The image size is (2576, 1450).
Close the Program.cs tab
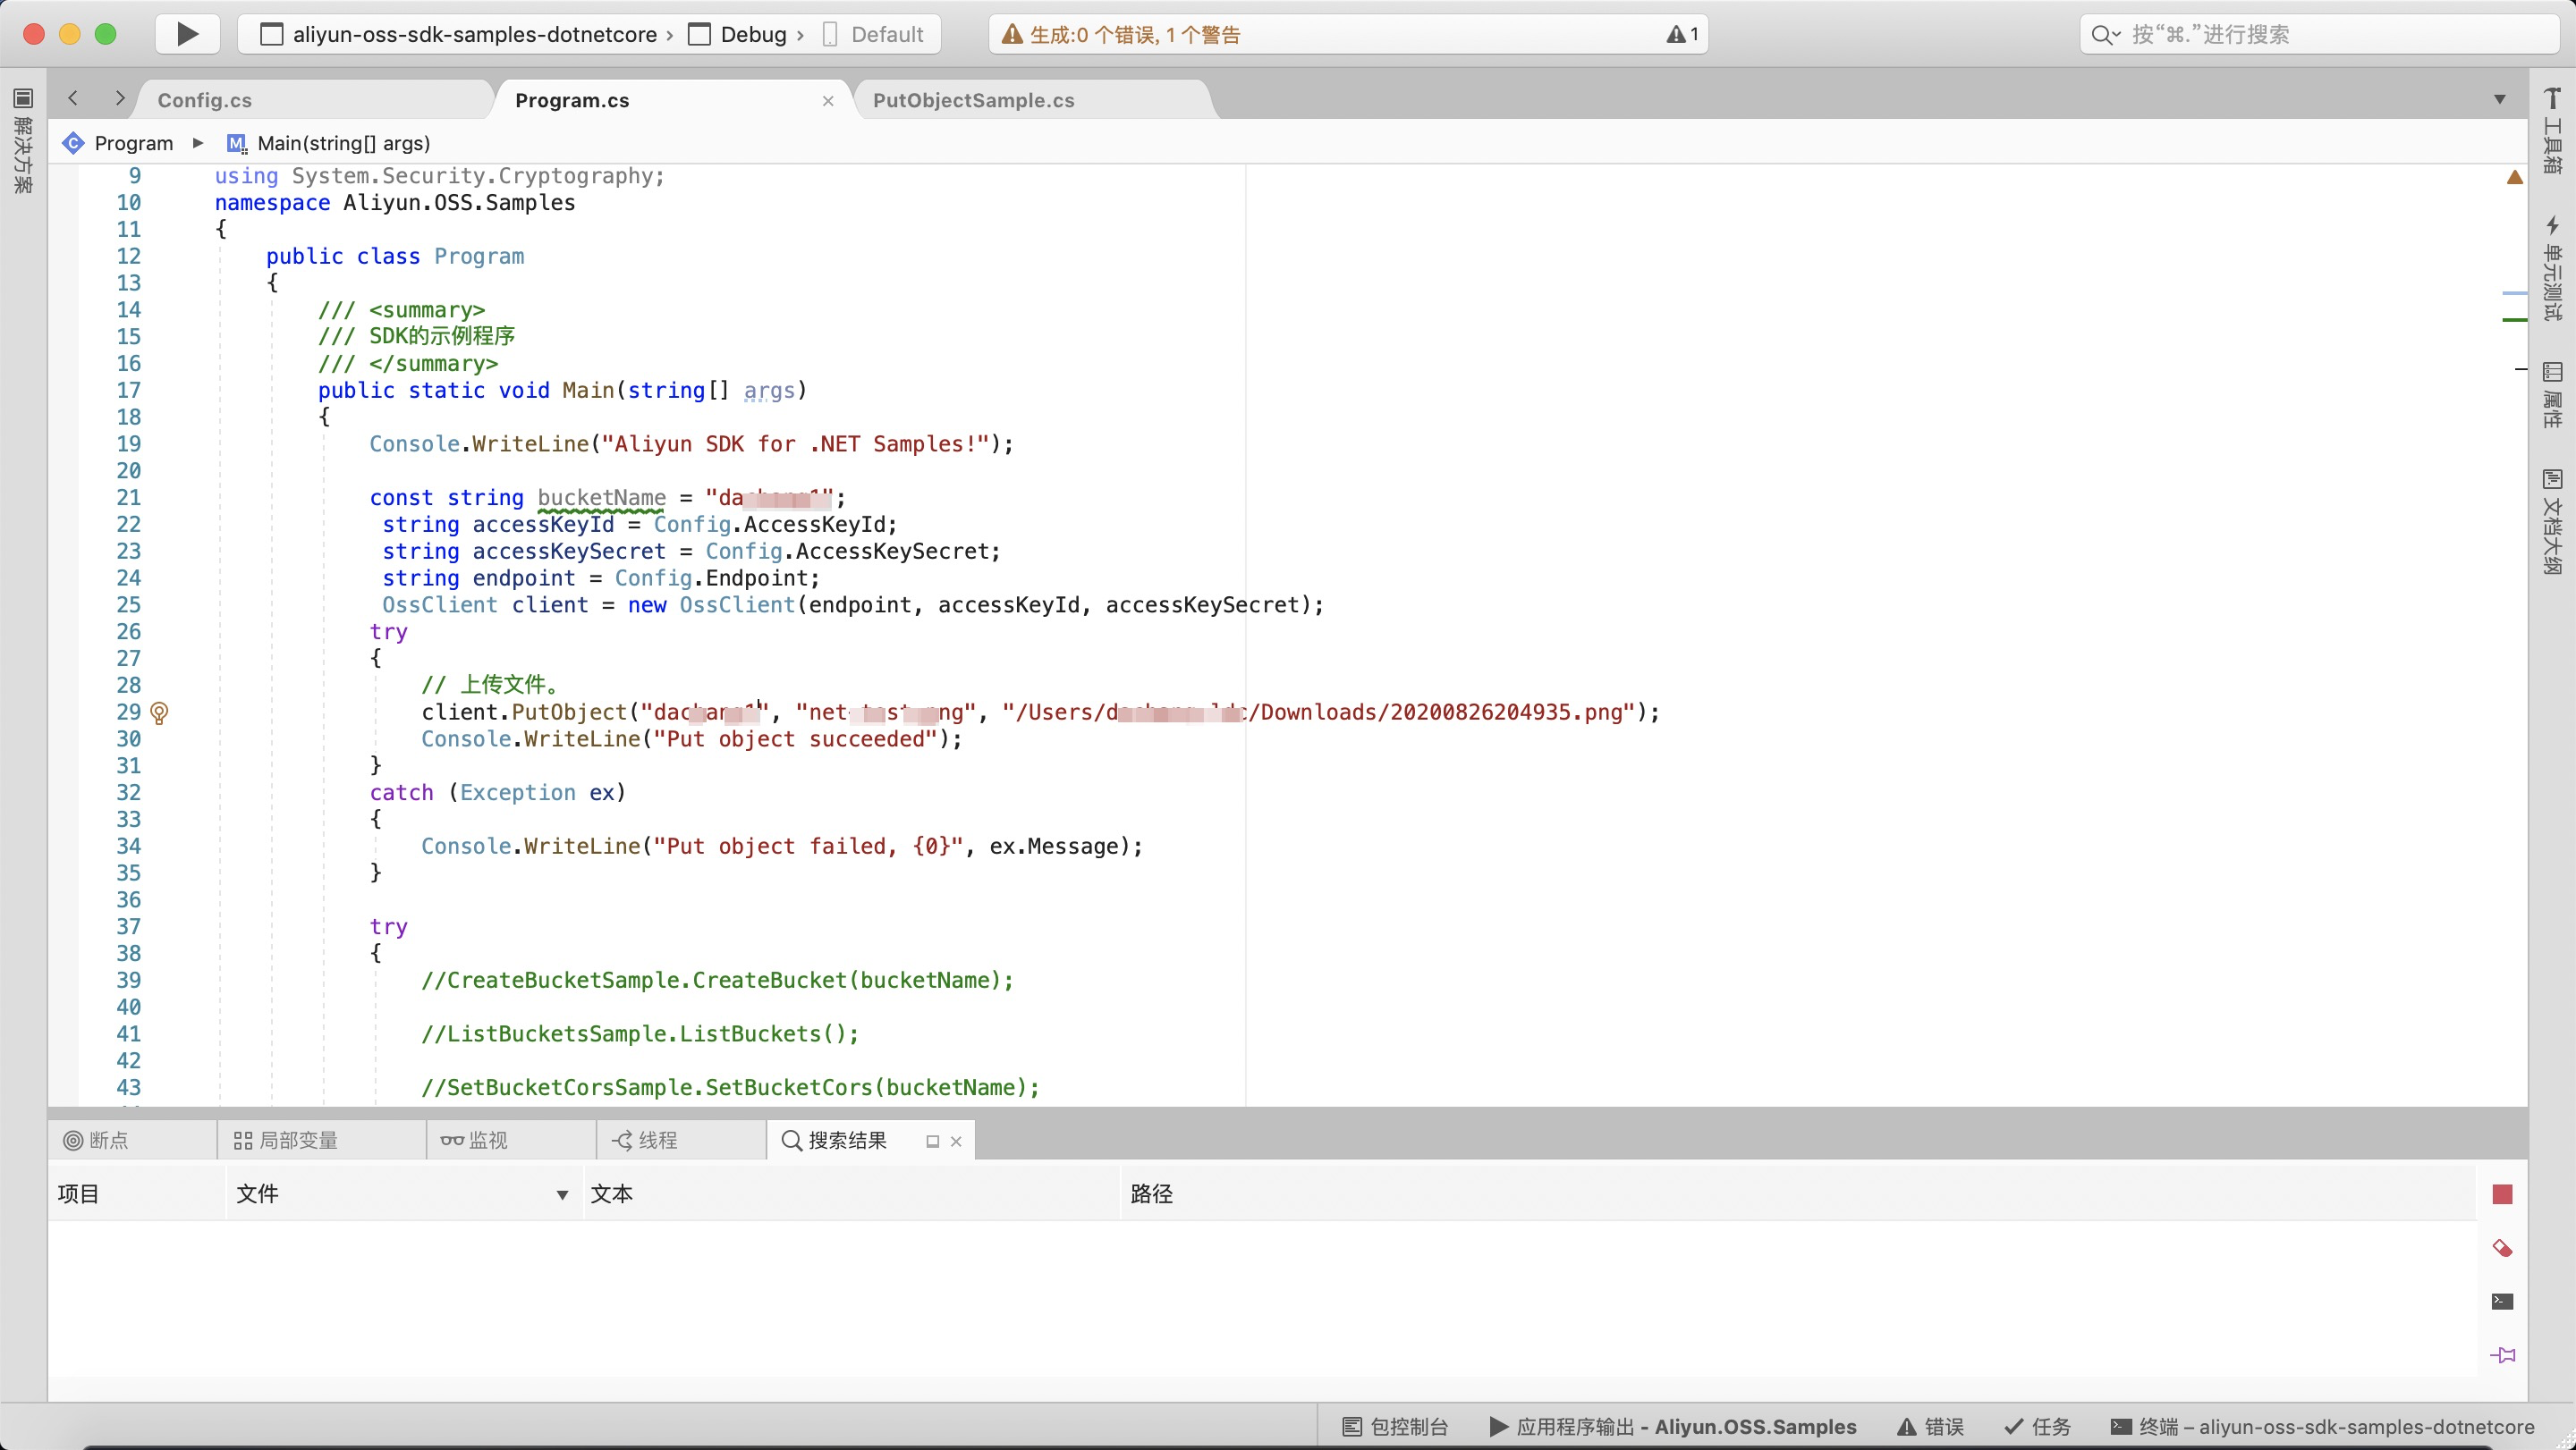point(828,101)
